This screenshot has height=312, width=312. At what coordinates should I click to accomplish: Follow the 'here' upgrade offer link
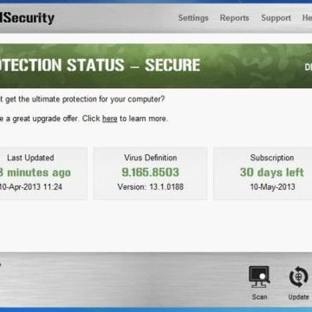(110, 119)
